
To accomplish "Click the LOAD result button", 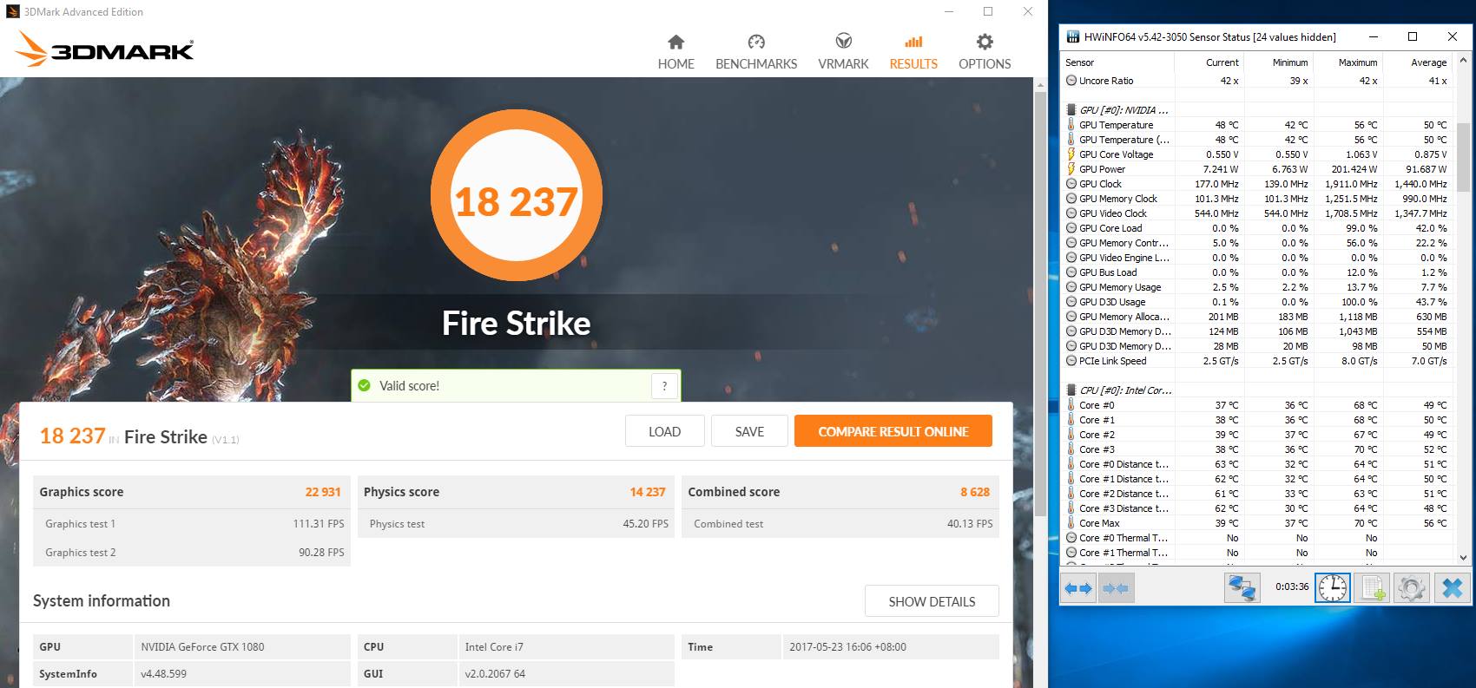I will pyautogui.click(x=664, y=431).
